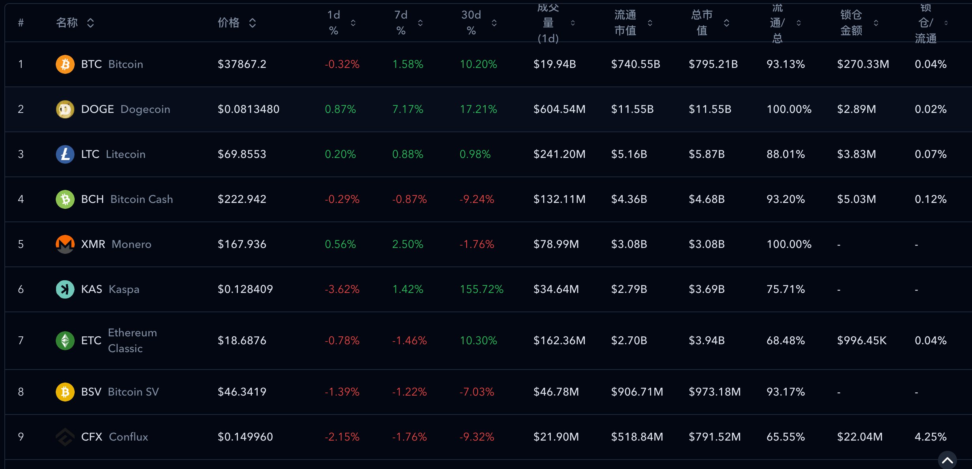
Task: Sort table by 1d % change
Action: [353, 23]
